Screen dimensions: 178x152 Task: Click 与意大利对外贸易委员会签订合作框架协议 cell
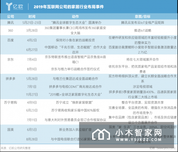pyautogui.click(x=75, y=120)
